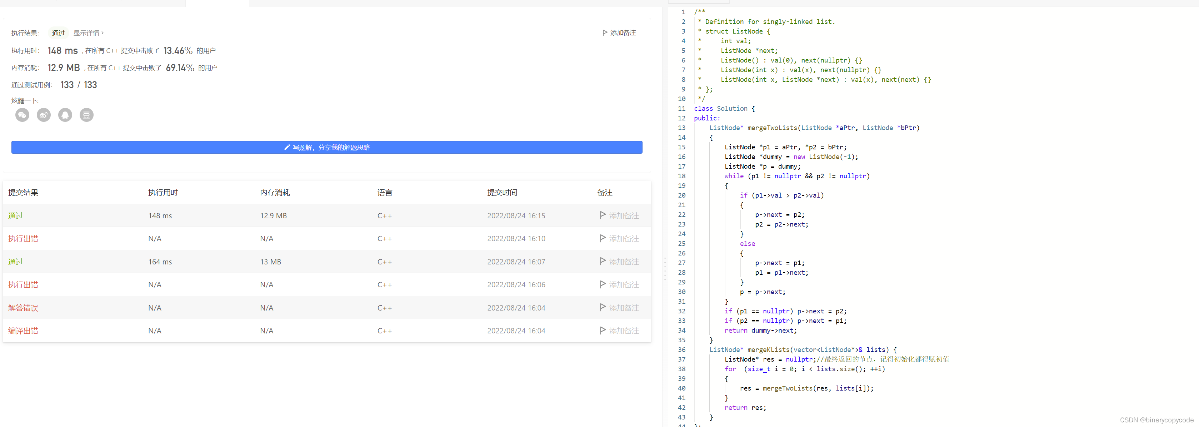Image resolution: width=1199 pixels, height=427 pixels.
Task: Add note to the 16:15 submission row
Action: (x=620, y=215)
